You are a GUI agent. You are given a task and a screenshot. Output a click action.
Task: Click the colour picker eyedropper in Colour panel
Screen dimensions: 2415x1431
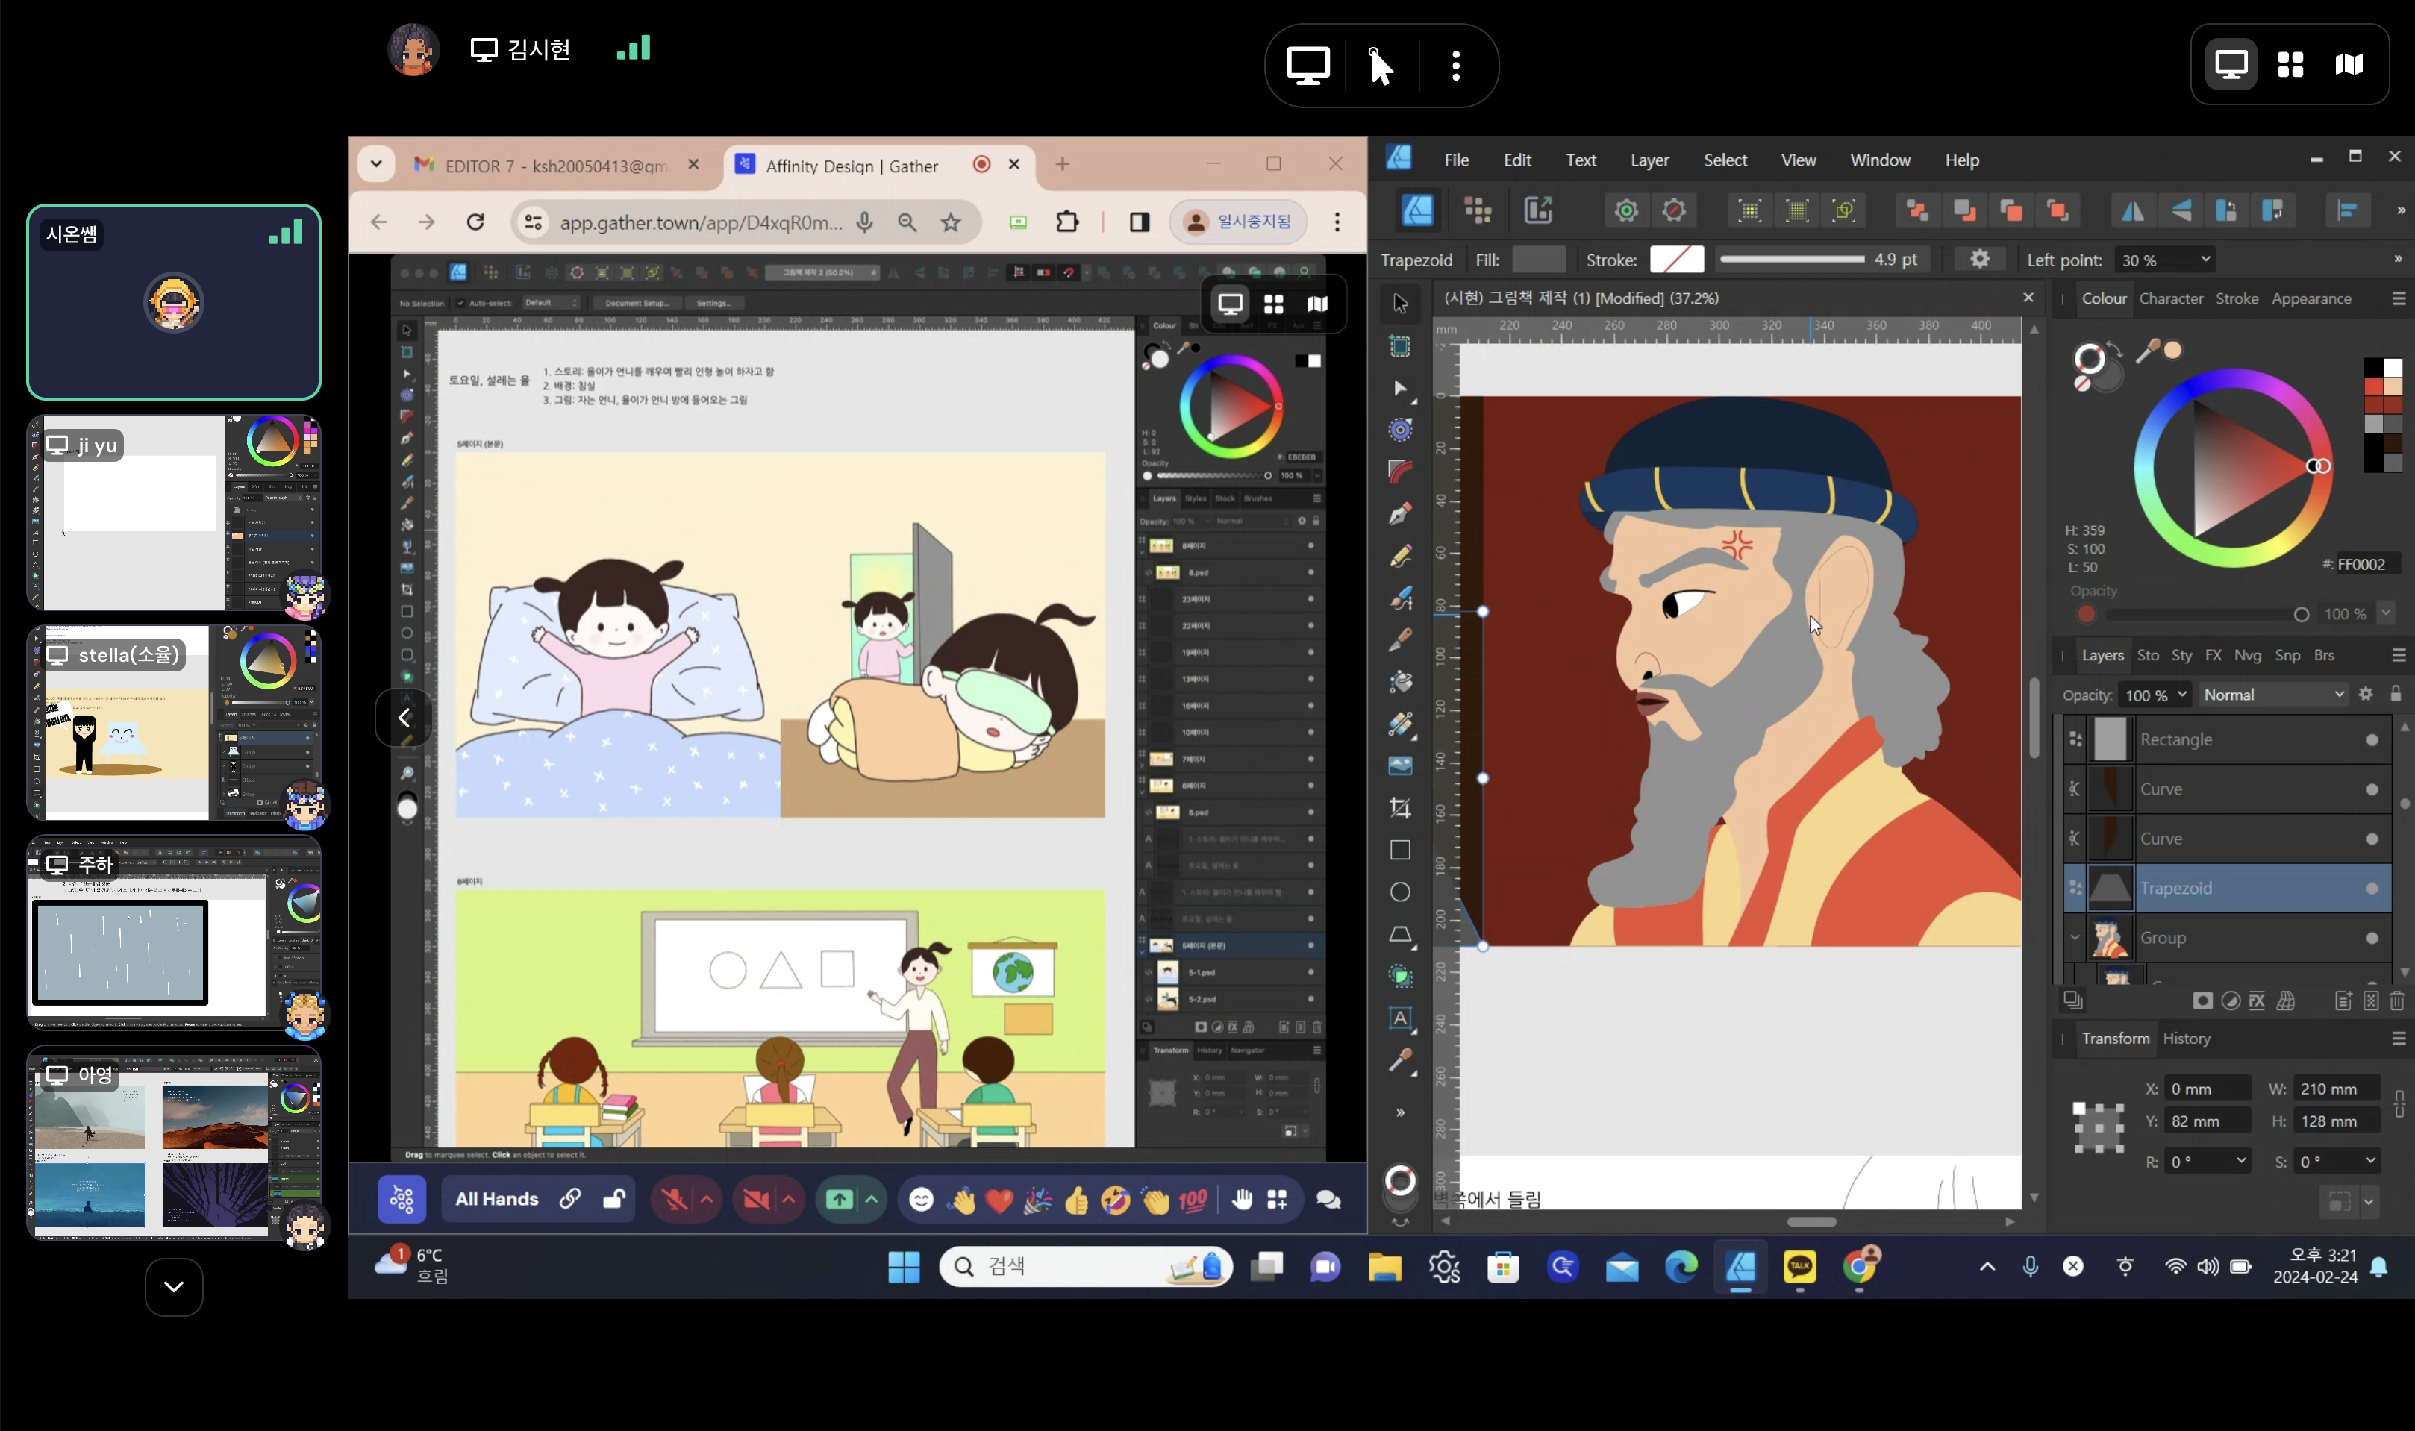pos(2147,351)
